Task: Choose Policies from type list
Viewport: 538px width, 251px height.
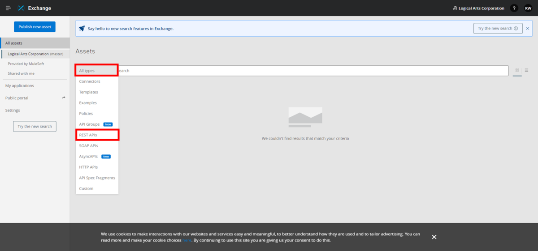Action: (97, 114)
